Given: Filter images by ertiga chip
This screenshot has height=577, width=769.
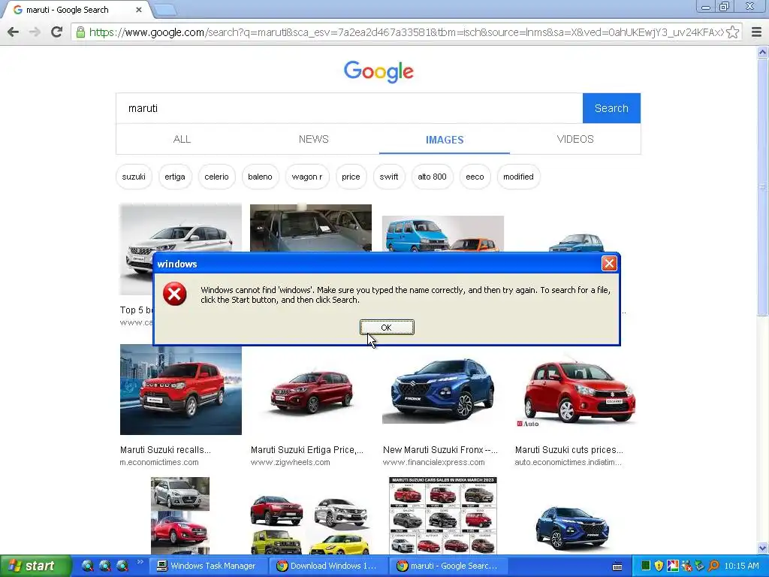Looking at the screenshot, I should coord(175,177).
